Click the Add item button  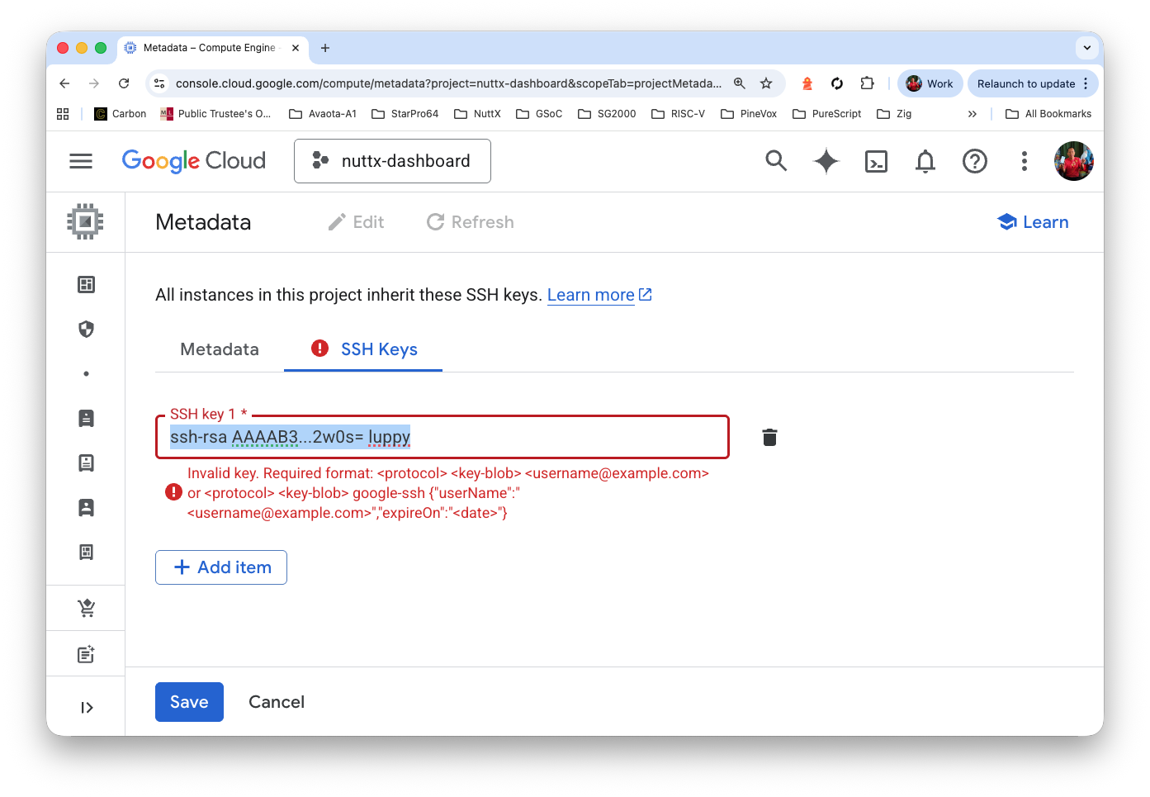click(x=221, y=567)
